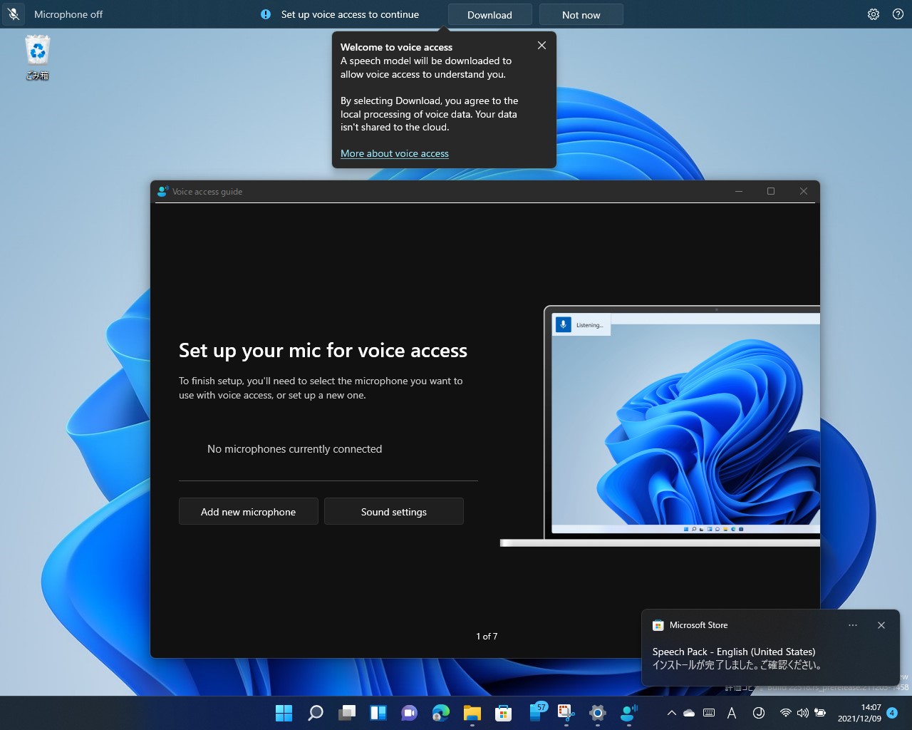Screen dimensions: 912x730
Task: Toggle the microphone icon in voice access bar
Action: pyautogui.click(x=14, y=14)
